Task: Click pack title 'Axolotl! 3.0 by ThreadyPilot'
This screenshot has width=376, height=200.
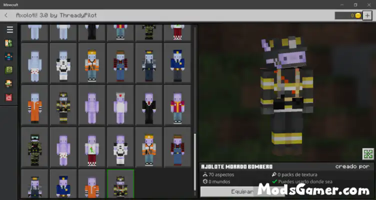Action: [x=56, y=15]
